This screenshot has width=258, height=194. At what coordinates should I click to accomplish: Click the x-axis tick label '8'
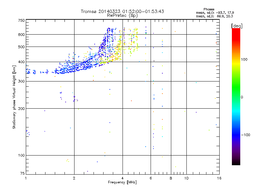(171, 178)
